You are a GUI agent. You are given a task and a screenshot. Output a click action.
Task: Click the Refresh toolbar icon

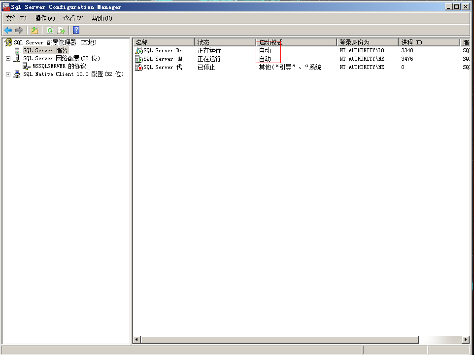coord(50,30)
